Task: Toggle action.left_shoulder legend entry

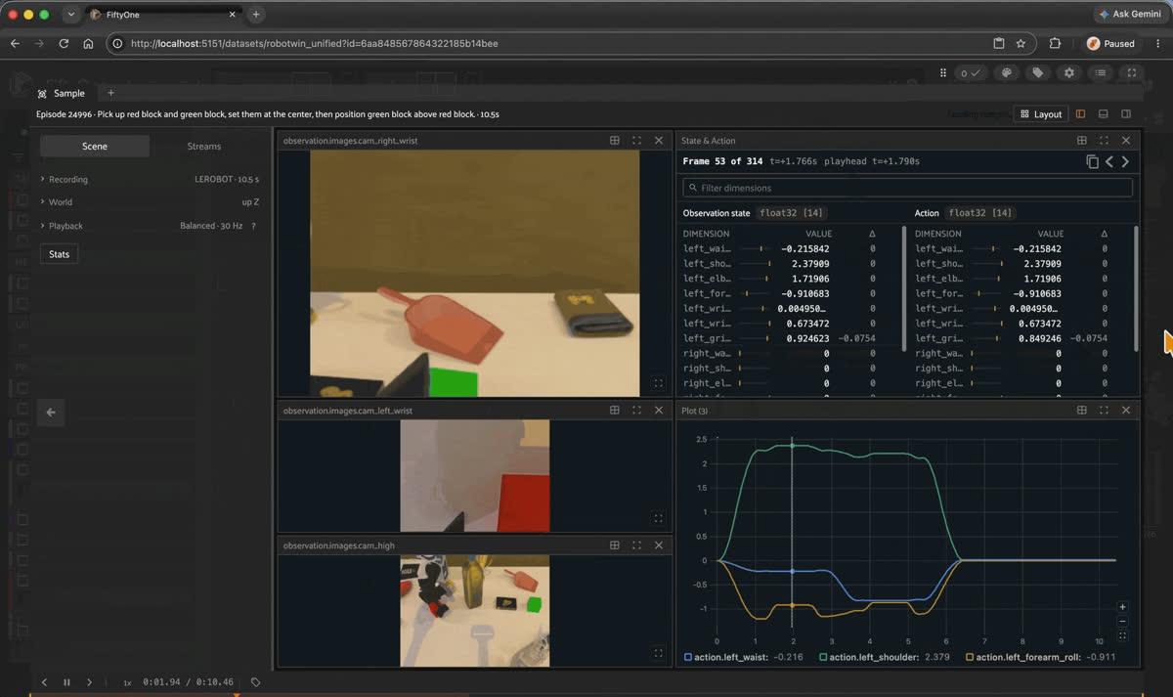Action: [x=885, y=657]
